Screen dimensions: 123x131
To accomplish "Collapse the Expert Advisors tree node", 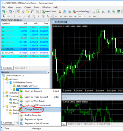I will pos(4,96).
